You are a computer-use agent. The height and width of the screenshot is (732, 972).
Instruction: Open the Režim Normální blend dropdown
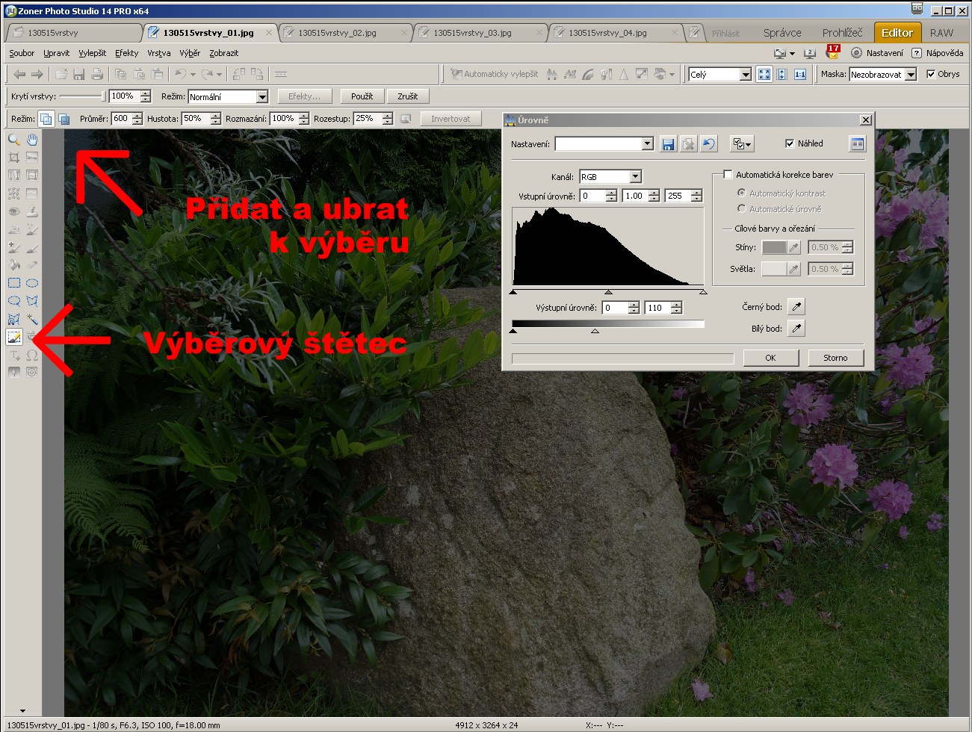tap(261, 97)
